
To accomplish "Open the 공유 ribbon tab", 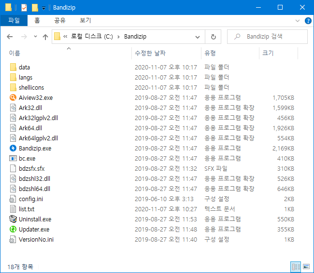I will click(x=60, y=20).
